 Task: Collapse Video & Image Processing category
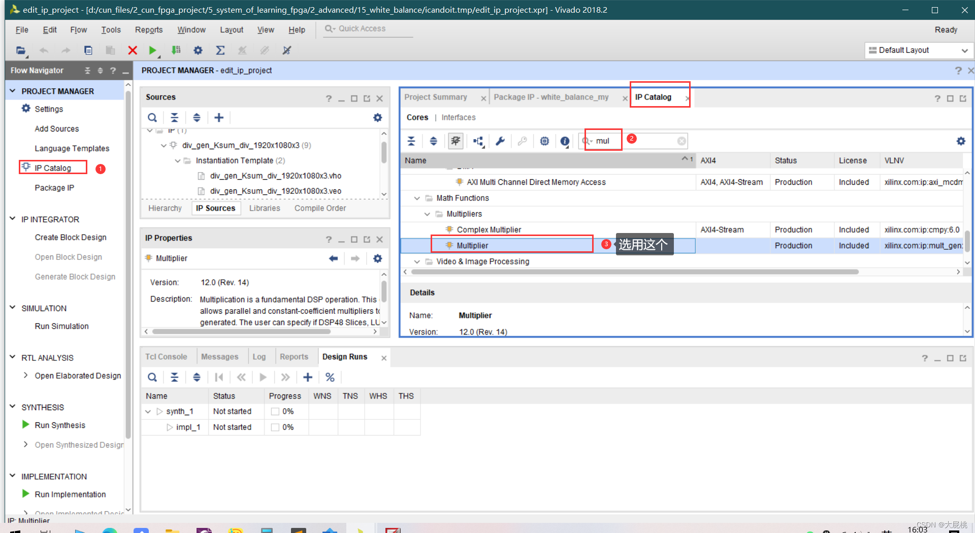(x=417, y=261)
